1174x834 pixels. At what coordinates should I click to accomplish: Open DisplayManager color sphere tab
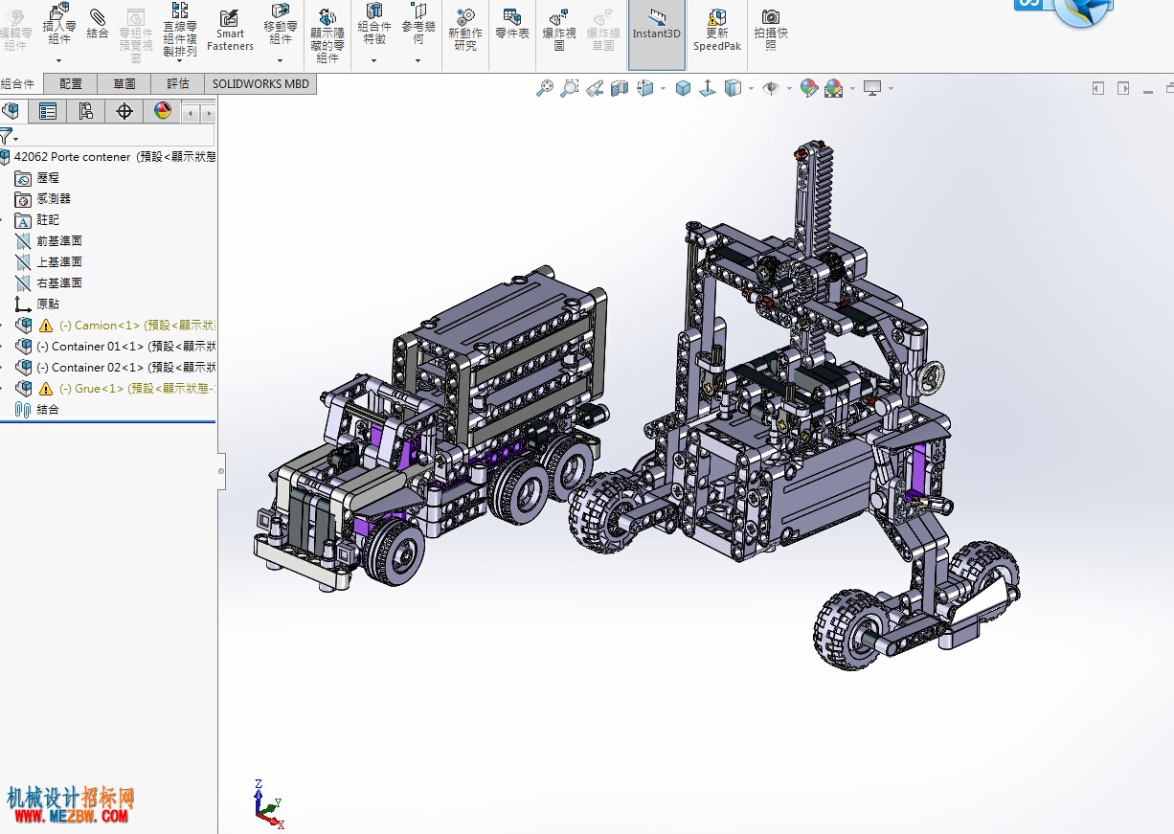point(163,111)
